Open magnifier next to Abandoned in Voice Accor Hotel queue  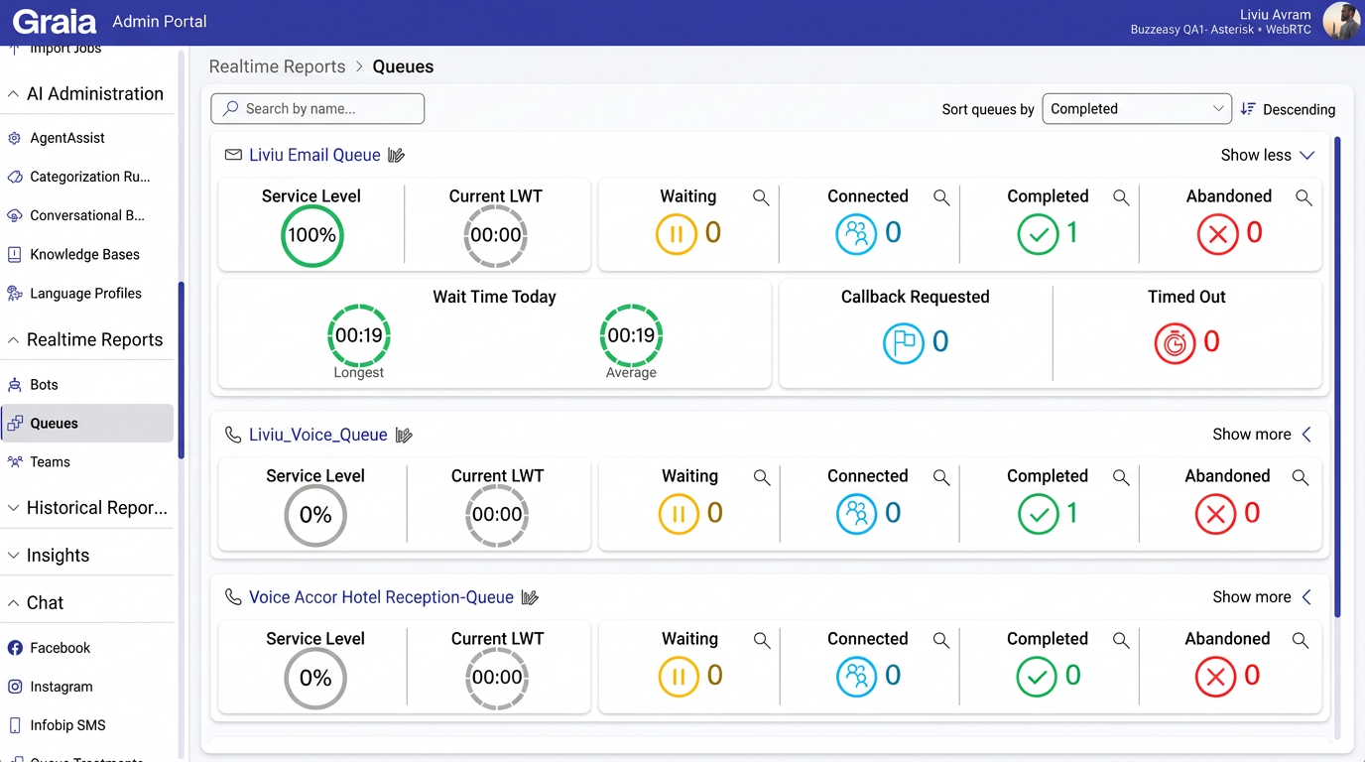click(x=1301, y=640)
